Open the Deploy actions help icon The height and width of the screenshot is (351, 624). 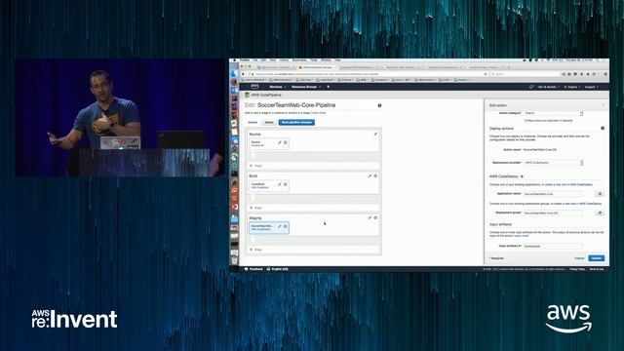tap(603, 128)
